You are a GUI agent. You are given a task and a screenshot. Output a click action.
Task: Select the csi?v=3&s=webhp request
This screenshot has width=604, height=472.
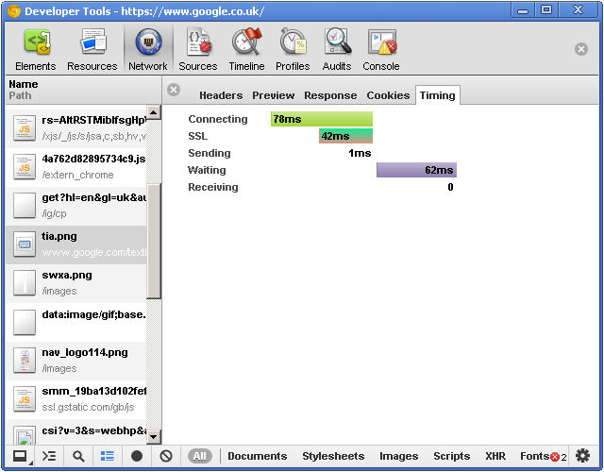pos(76,432)
